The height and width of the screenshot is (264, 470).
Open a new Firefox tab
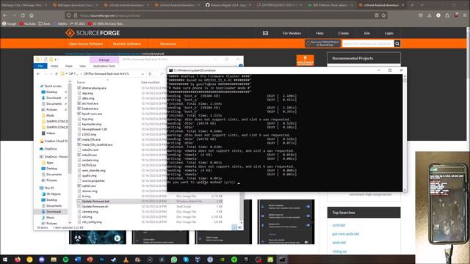(x=412, y=5)
